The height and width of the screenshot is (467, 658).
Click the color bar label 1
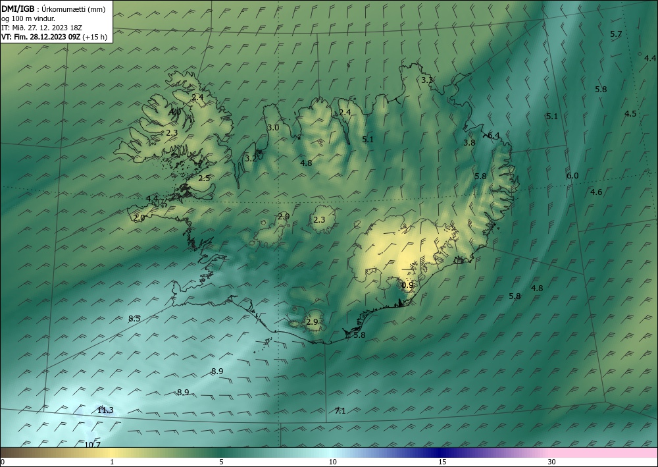pos(112,462)
